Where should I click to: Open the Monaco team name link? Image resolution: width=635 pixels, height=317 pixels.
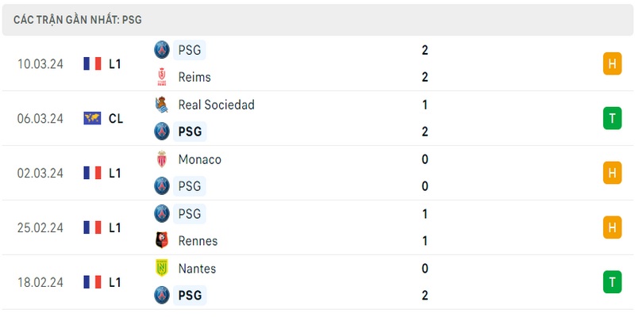pyautogui.click(x=200, y=159)
